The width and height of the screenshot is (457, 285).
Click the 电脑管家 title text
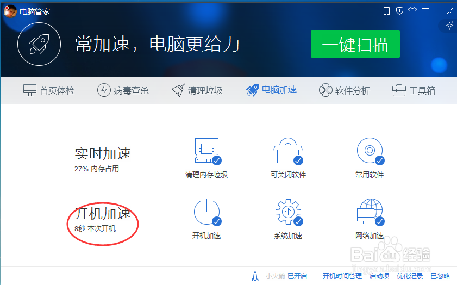[35, 11]
